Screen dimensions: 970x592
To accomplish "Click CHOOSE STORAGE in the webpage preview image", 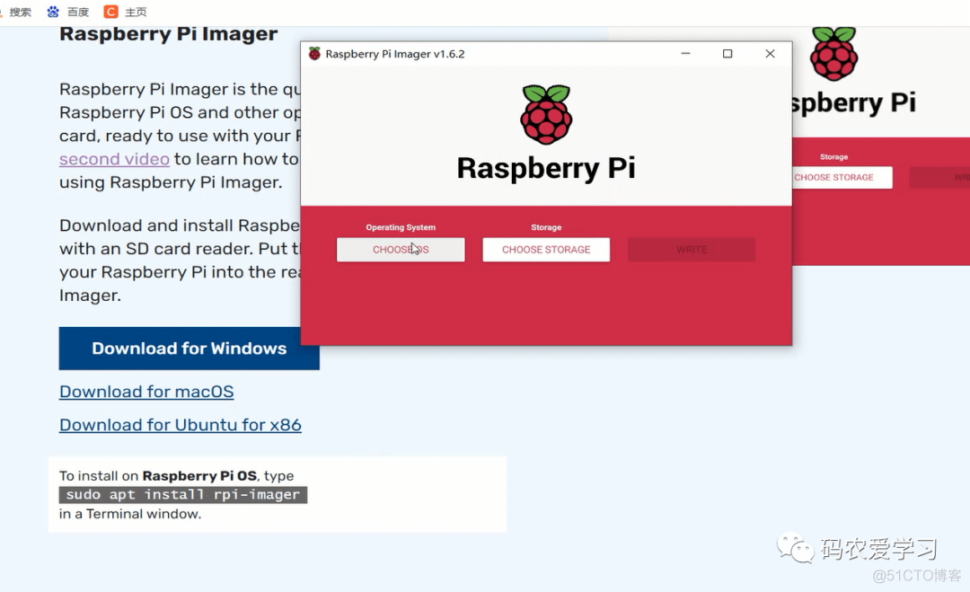I will (x=842, y=178).
